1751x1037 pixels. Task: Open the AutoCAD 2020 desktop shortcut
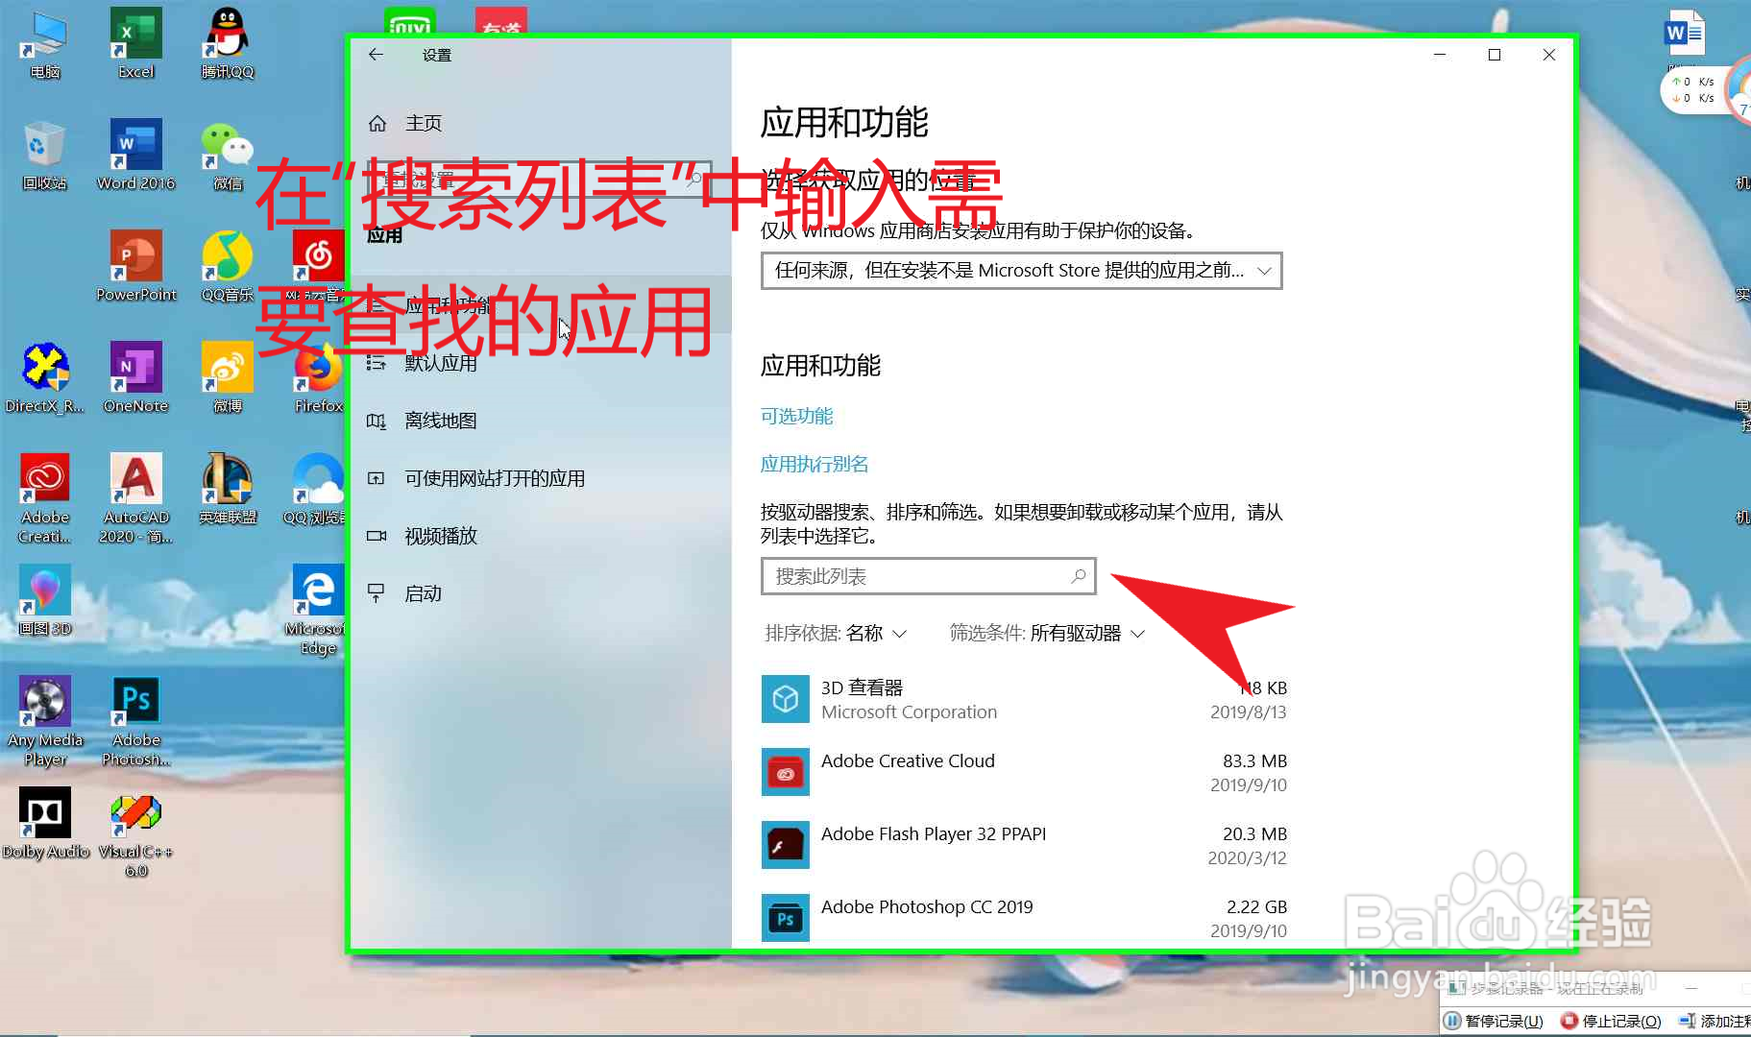tap(136, 497)
